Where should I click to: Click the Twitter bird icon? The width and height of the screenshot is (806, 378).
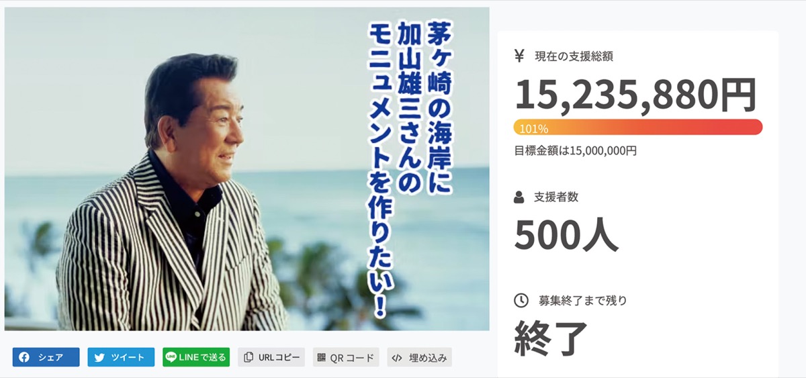point(99,357)
